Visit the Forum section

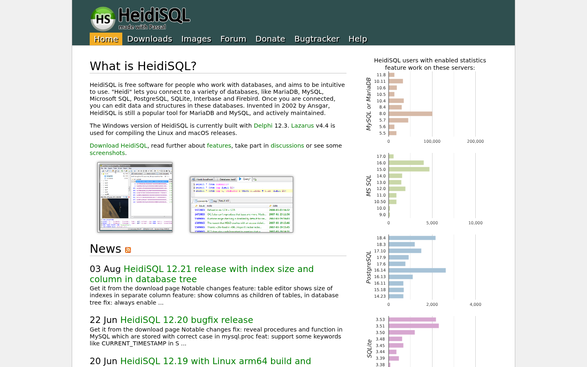point(233,39)
